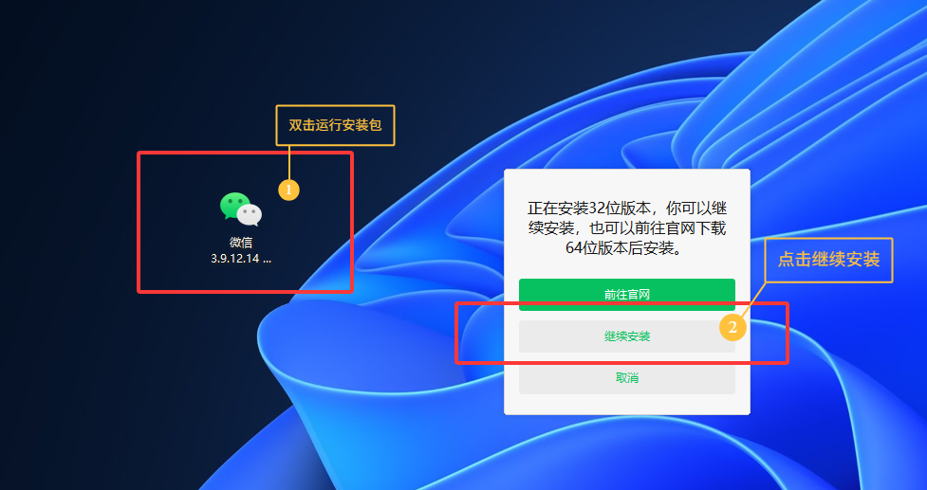
Task: Click the line connecting callout to badge 1
Action: [289, 162]
